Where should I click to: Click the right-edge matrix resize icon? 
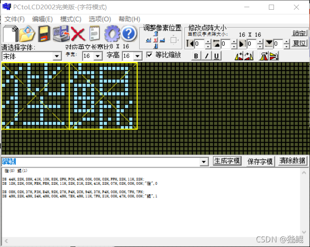point(243,44)
